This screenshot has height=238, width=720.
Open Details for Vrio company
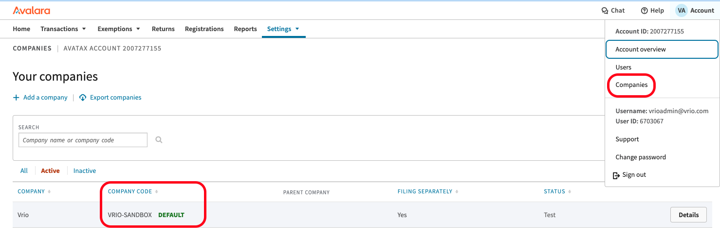pyautogui.click(x=688, y=215)
